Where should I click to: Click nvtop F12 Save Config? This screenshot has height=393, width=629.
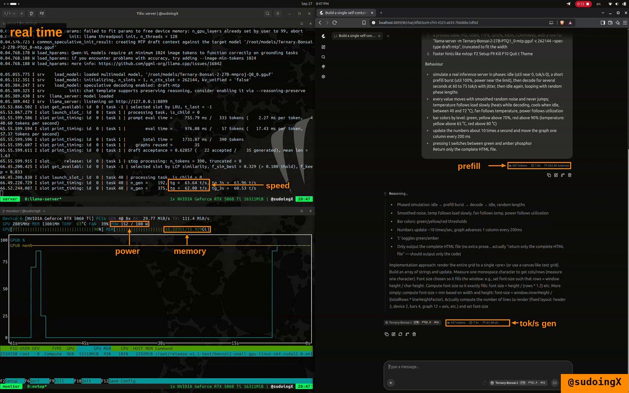117,381
